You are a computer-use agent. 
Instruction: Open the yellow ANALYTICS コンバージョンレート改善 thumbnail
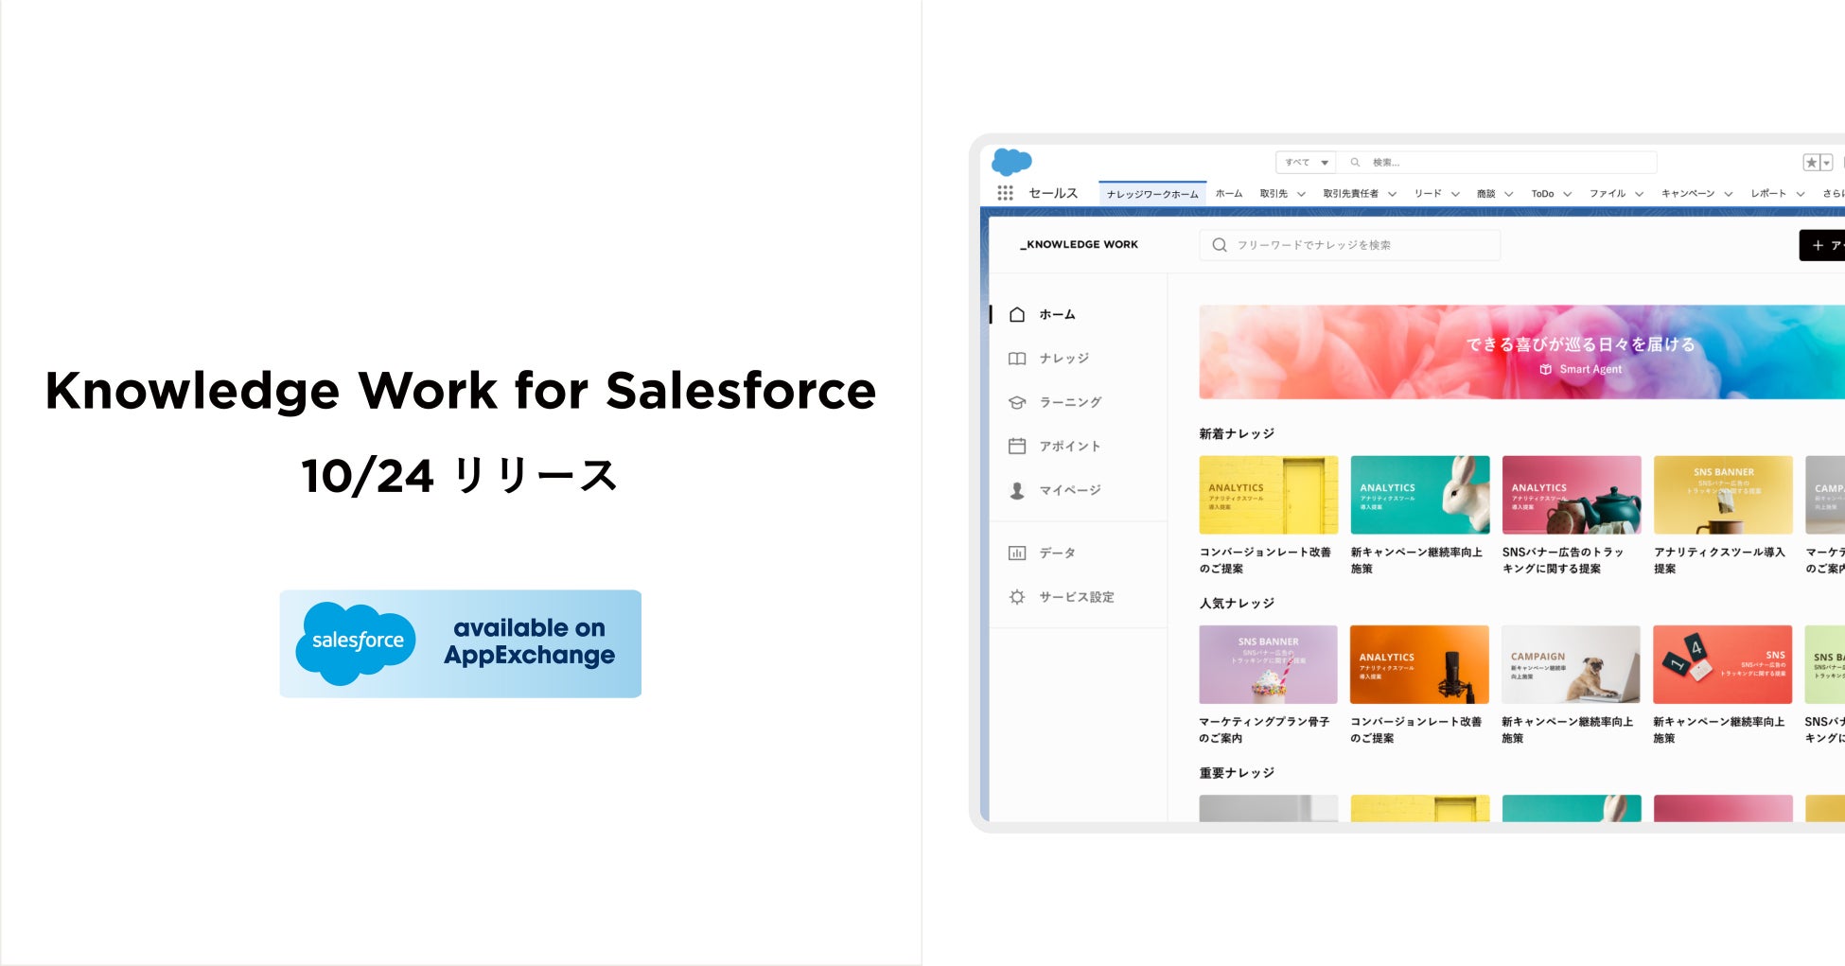1269,495
